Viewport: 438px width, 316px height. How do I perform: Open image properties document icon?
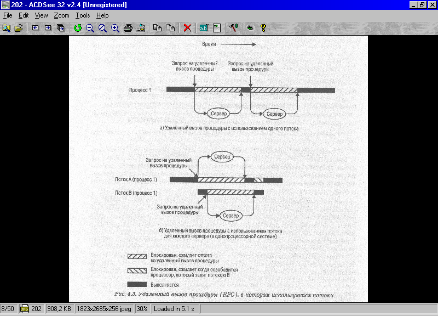pyautogui.click(x=217, y=28)
